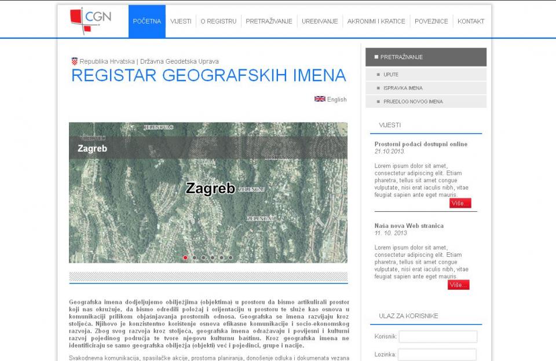Click the CGN logo
Screen dimensions: 556x361
[x=90, y=21]
